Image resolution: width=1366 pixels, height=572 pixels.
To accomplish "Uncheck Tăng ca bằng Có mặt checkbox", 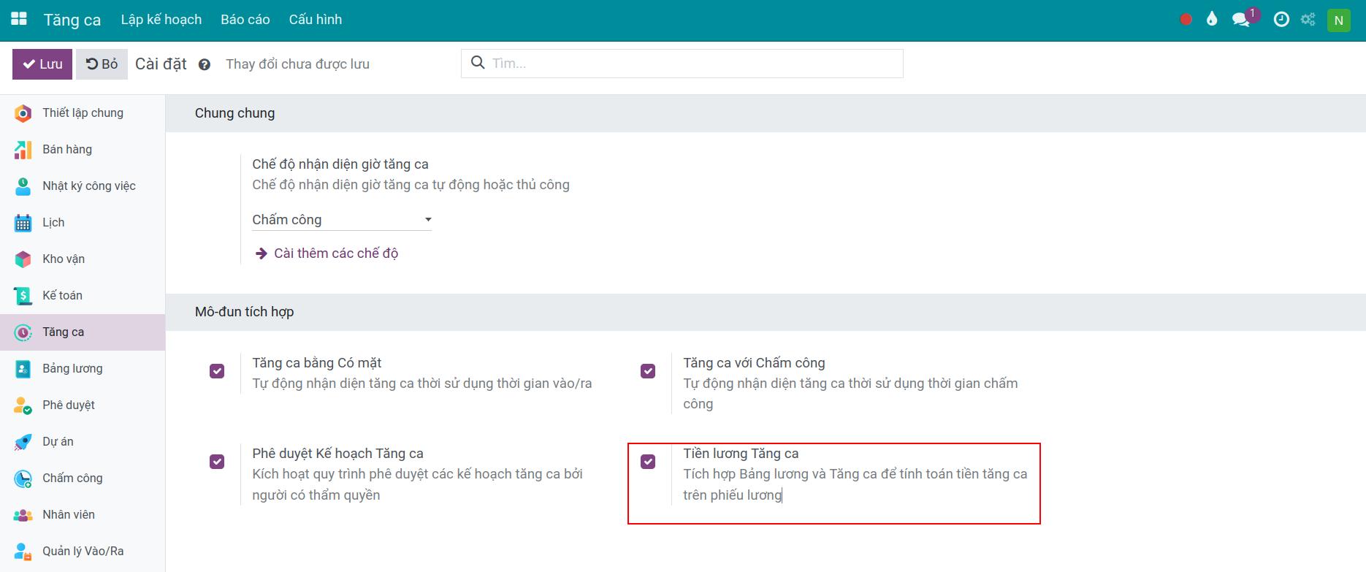I will tap(217, 371).
